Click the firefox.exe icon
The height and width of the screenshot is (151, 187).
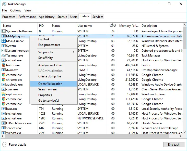coord(4,65)
